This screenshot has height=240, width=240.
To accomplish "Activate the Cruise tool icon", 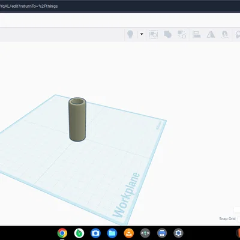I will tap(225, 34).
